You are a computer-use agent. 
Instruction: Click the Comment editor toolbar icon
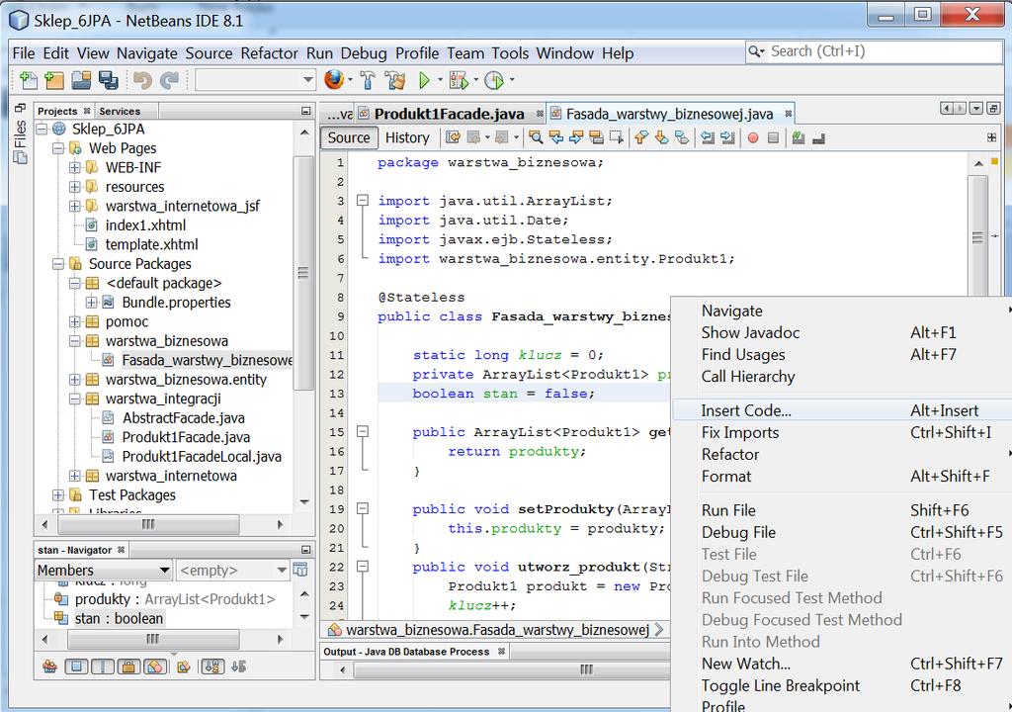[x=799, y=137]
